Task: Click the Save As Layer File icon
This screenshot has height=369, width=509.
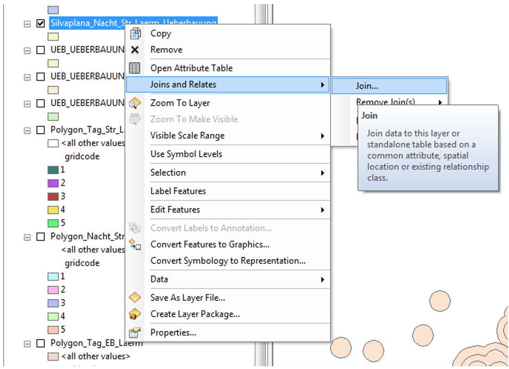Action: click(135, 298)
